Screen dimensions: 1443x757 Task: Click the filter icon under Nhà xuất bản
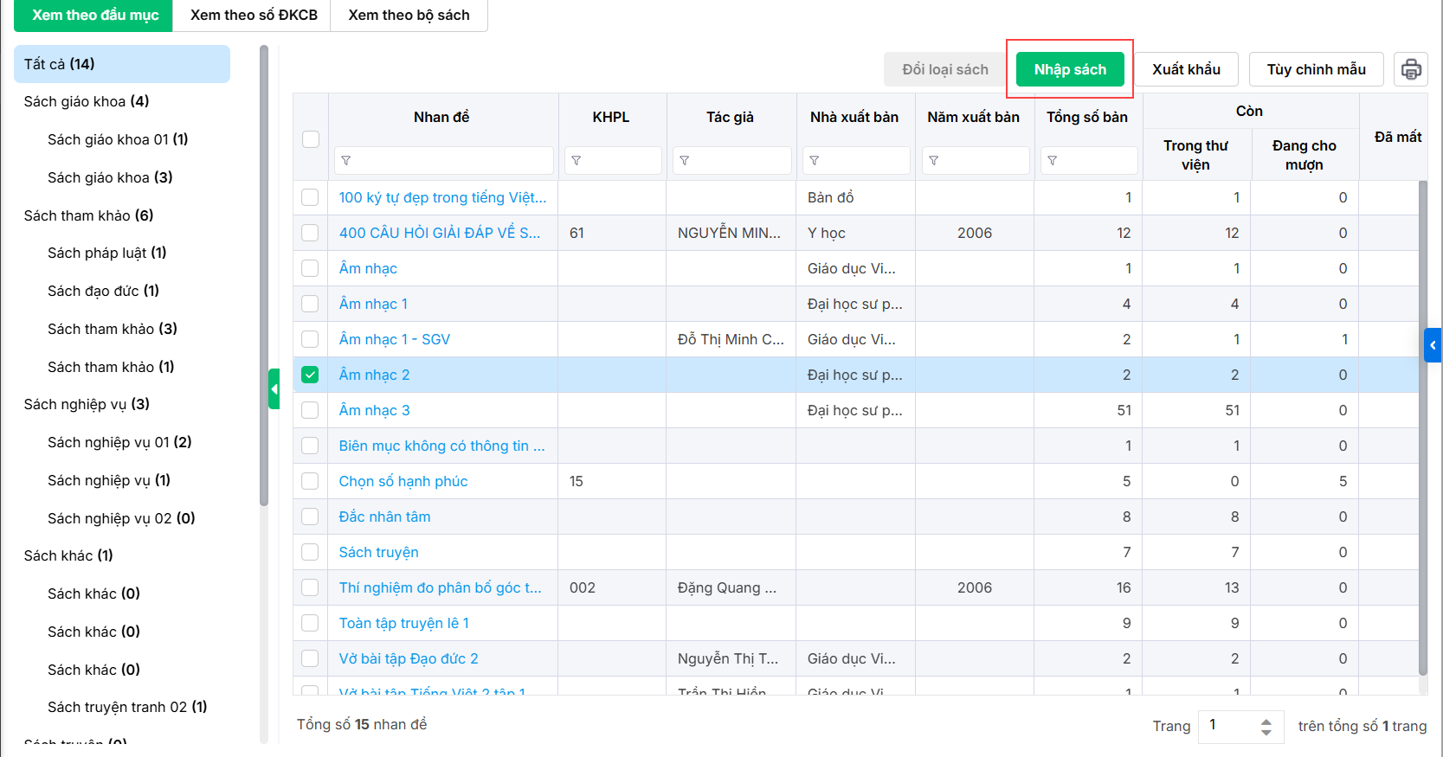coord(815,161)
